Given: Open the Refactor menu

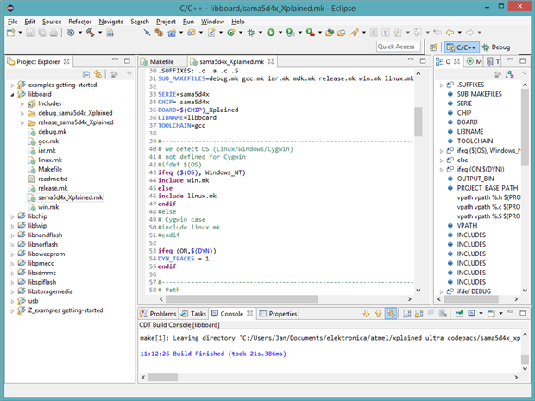Looking at the screenshot, I should 80,20.
